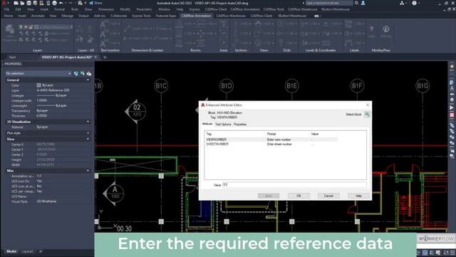Click the A 1000 elevation marker
The width and height of the screenshot is (456, 257).
pos(114,193)
